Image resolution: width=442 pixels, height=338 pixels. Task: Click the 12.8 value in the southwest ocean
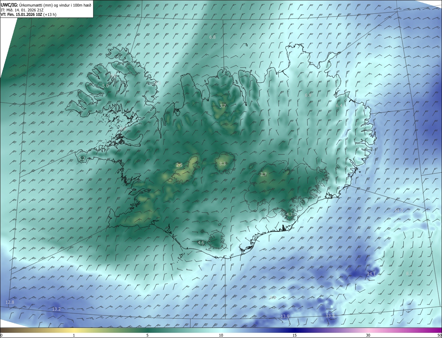(x=10, y=302)
